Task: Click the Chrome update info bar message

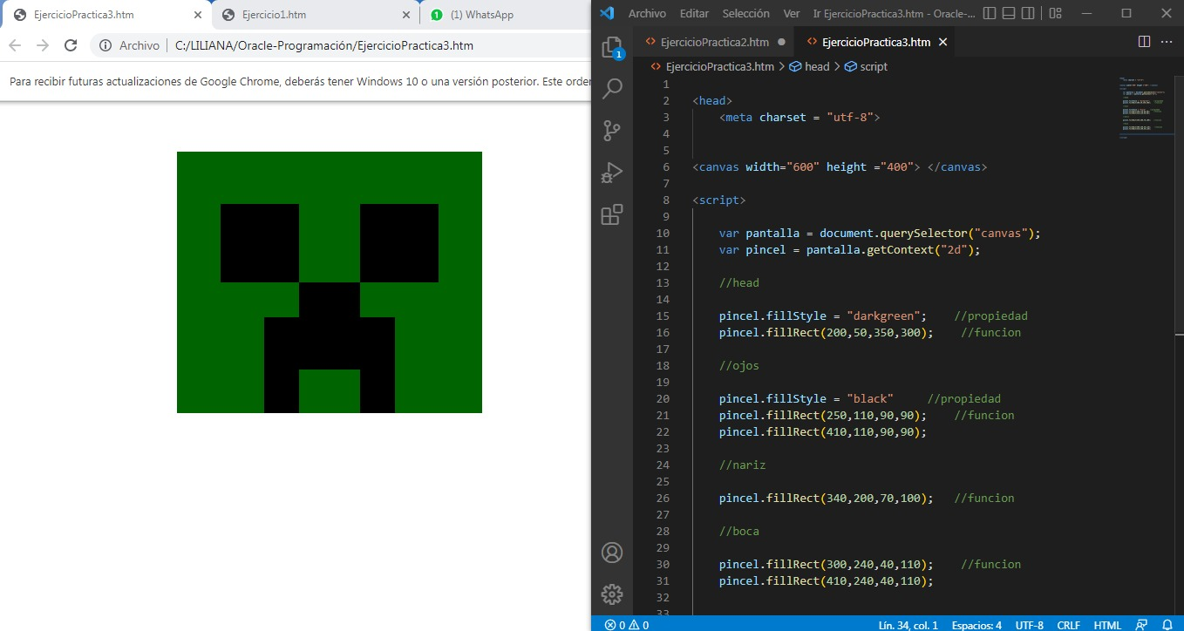Action: [x=300, y=81]
